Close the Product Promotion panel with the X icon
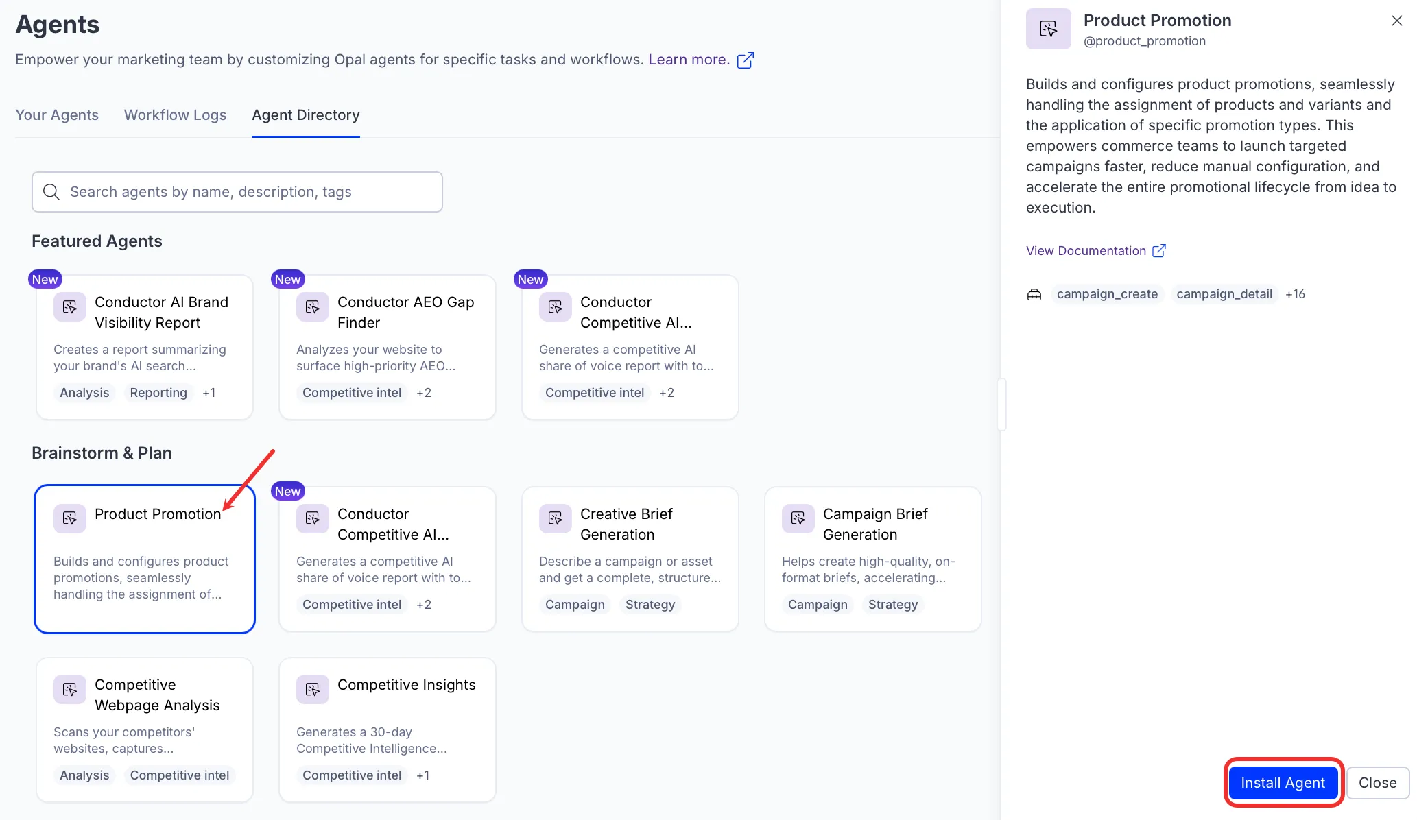 pos(1397,21)
